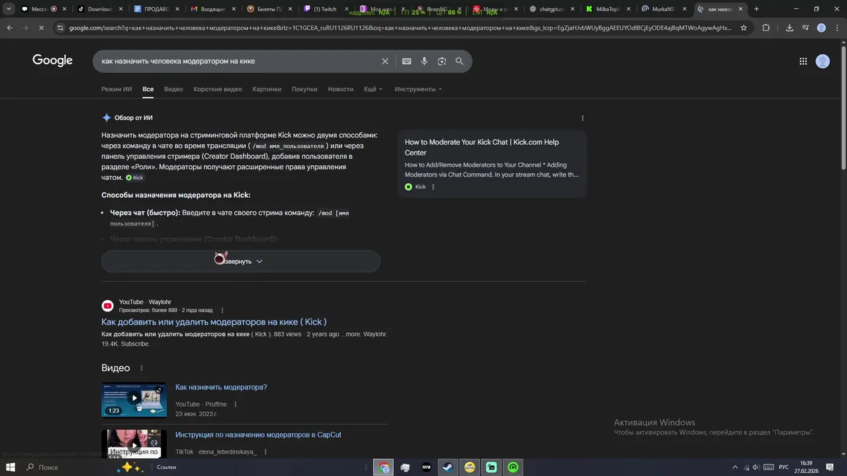Go back to the previous page
This screenshot has height=476, width=847.
(x=9, y=28)
